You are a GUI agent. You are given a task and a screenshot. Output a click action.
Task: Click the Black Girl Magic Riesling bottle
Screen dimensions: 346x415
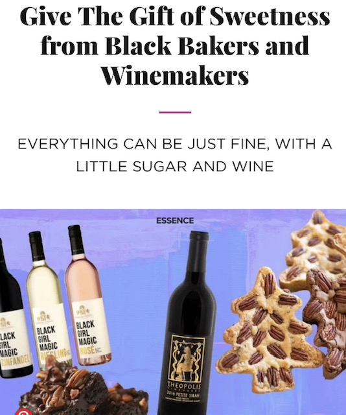pos(49,300)
